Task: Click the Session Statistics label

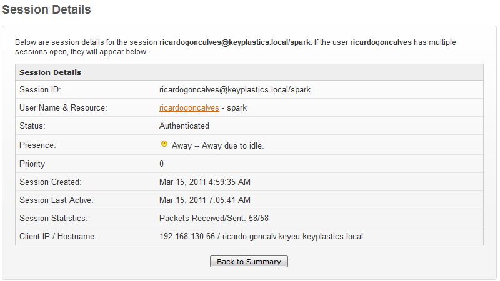Action: pyautogui.click(x=54, y=218)
